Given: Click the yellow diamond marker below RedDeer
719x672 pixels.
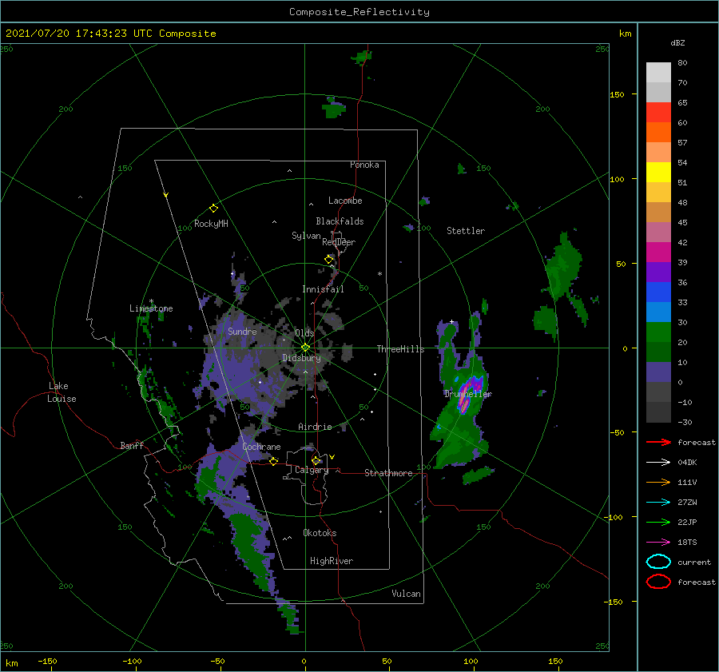Looking at the screenshot, I should click(329, 260).
